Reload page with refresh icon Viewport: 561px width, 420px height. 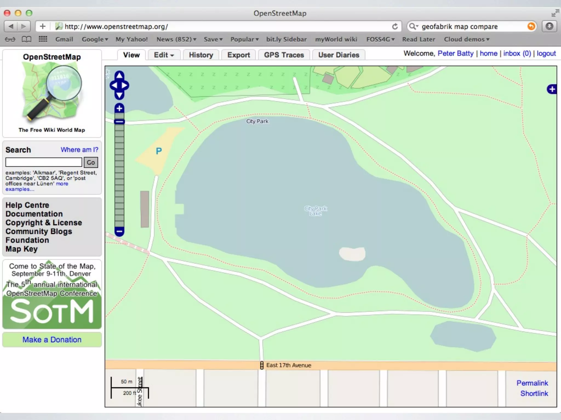395,27
